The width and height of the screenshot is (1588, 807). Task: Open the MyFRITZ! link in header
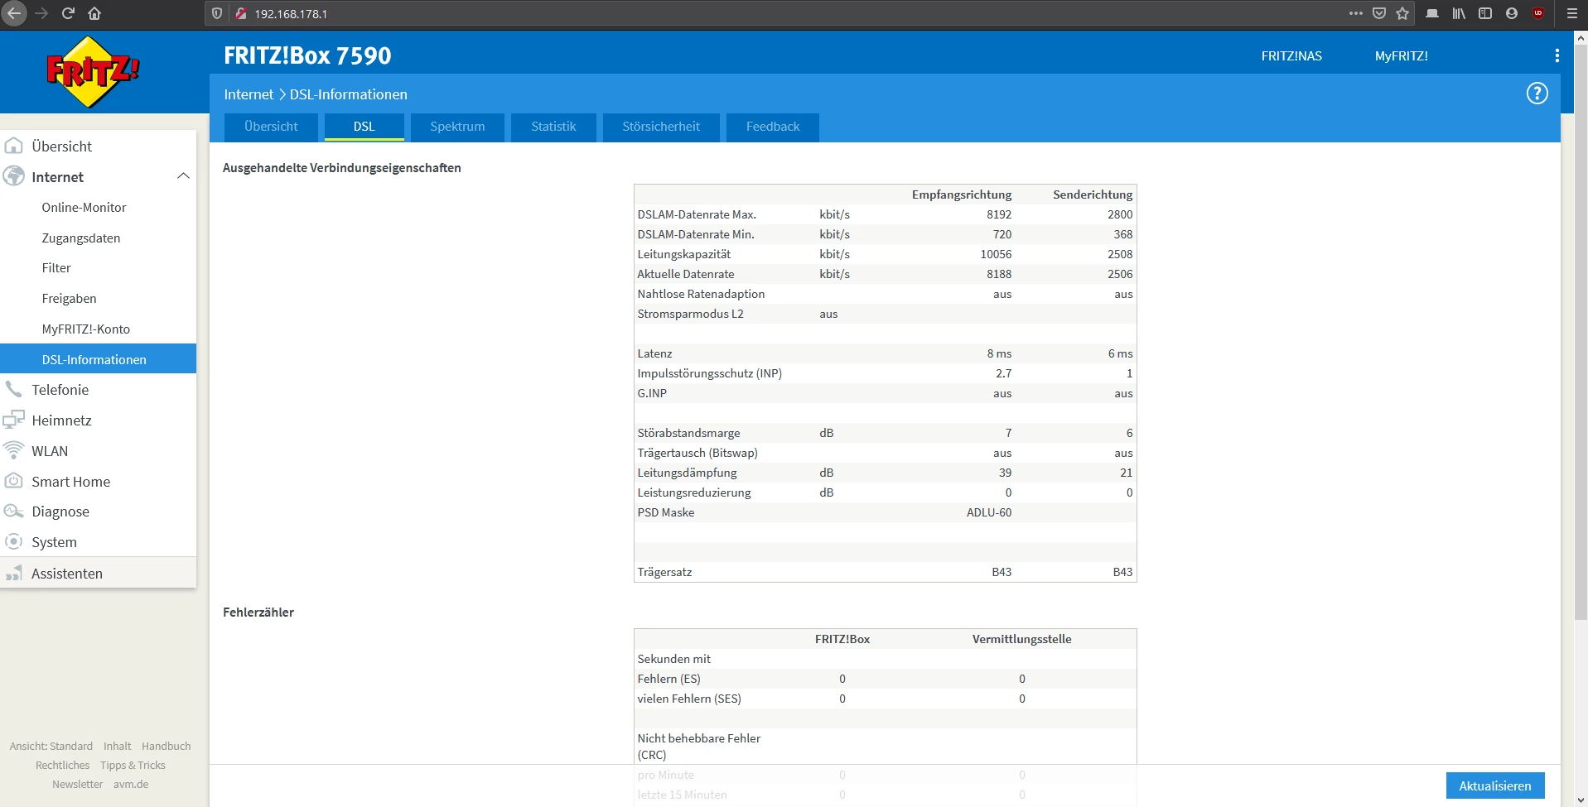tap(1401, 56)
